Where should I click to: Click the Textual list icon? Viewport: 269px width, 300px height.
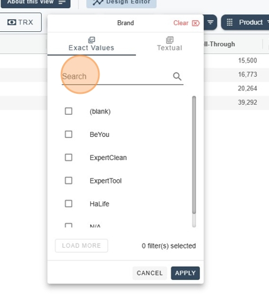(x=170, y=40)
